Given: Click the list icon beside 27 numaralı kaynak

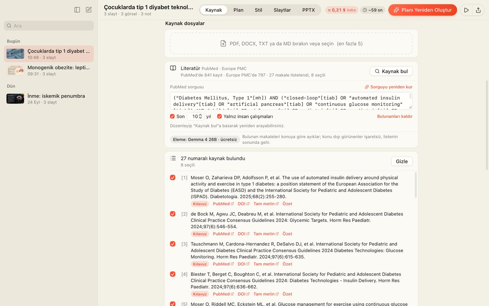Looking at the screenshot, I should point(173,158).
